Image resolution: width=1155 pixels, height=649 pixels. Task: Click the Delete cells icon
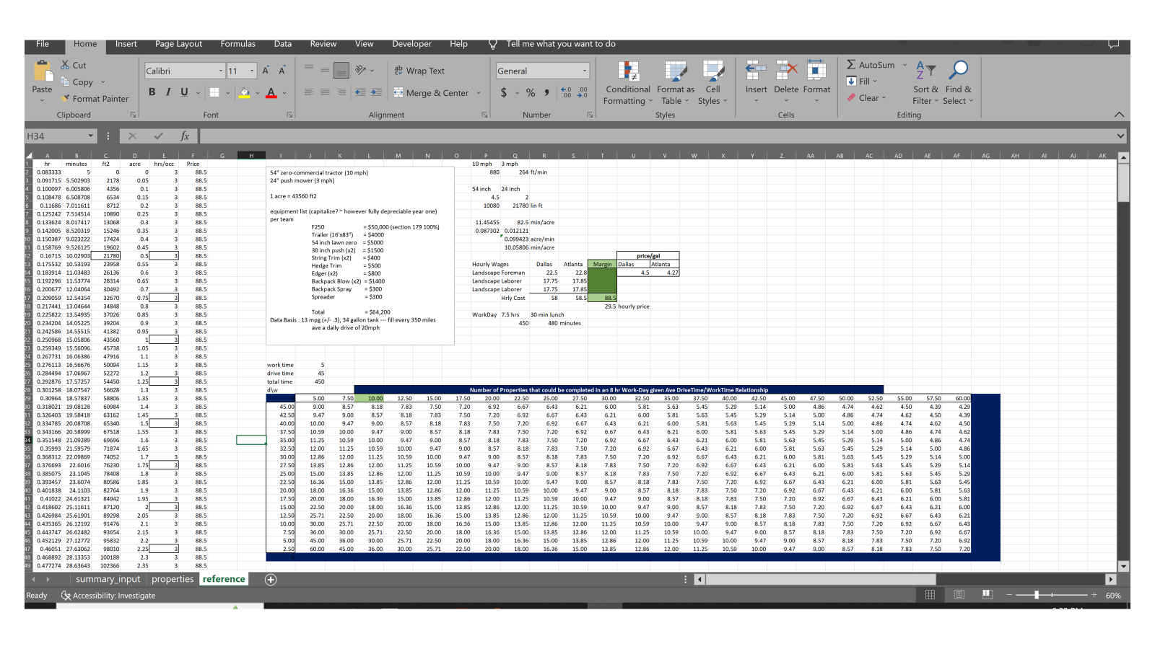click(786, 71)
